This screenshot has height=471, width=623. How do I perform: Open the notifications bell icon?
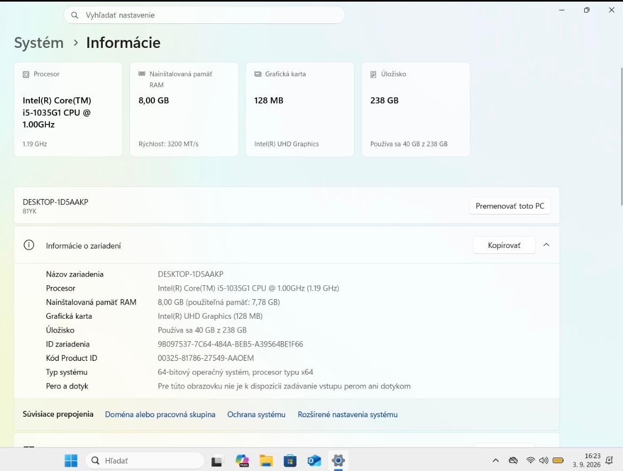(609, 461)
